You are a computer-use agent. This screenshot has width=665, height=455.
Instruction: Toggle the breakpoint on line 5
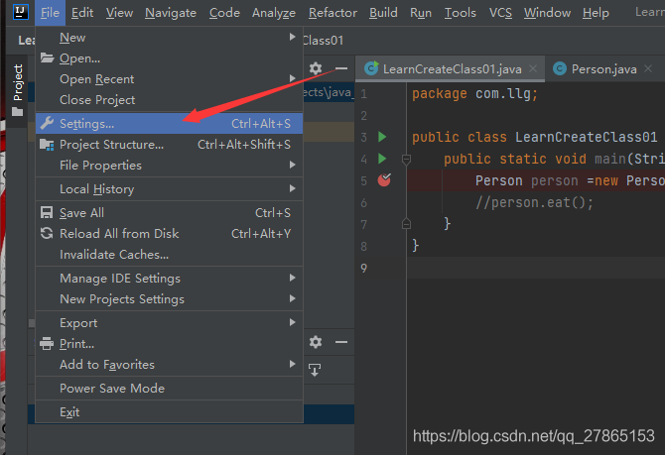(385, 180)
